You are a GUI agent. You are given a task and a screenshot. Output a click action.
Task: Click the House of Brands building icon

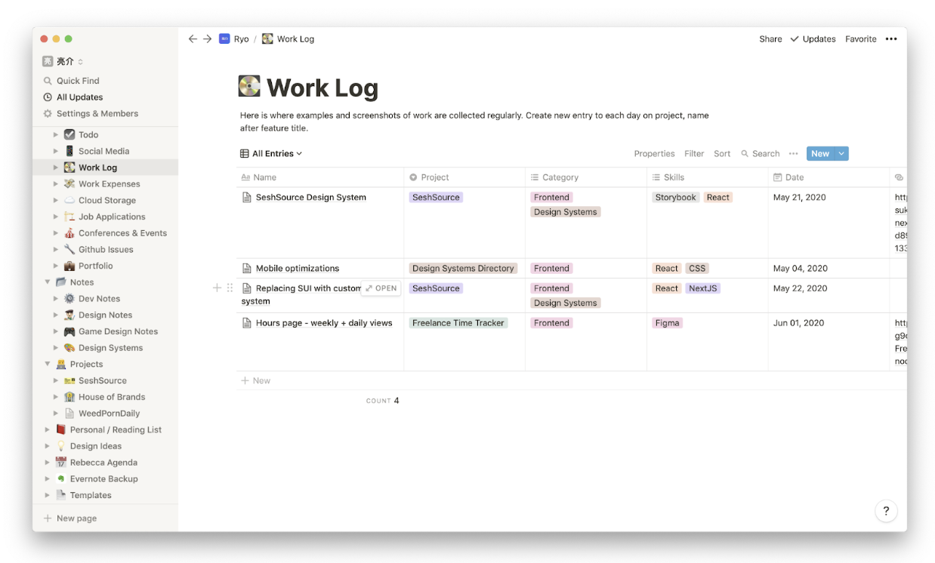pyautogui.click(x=69, y=396)
